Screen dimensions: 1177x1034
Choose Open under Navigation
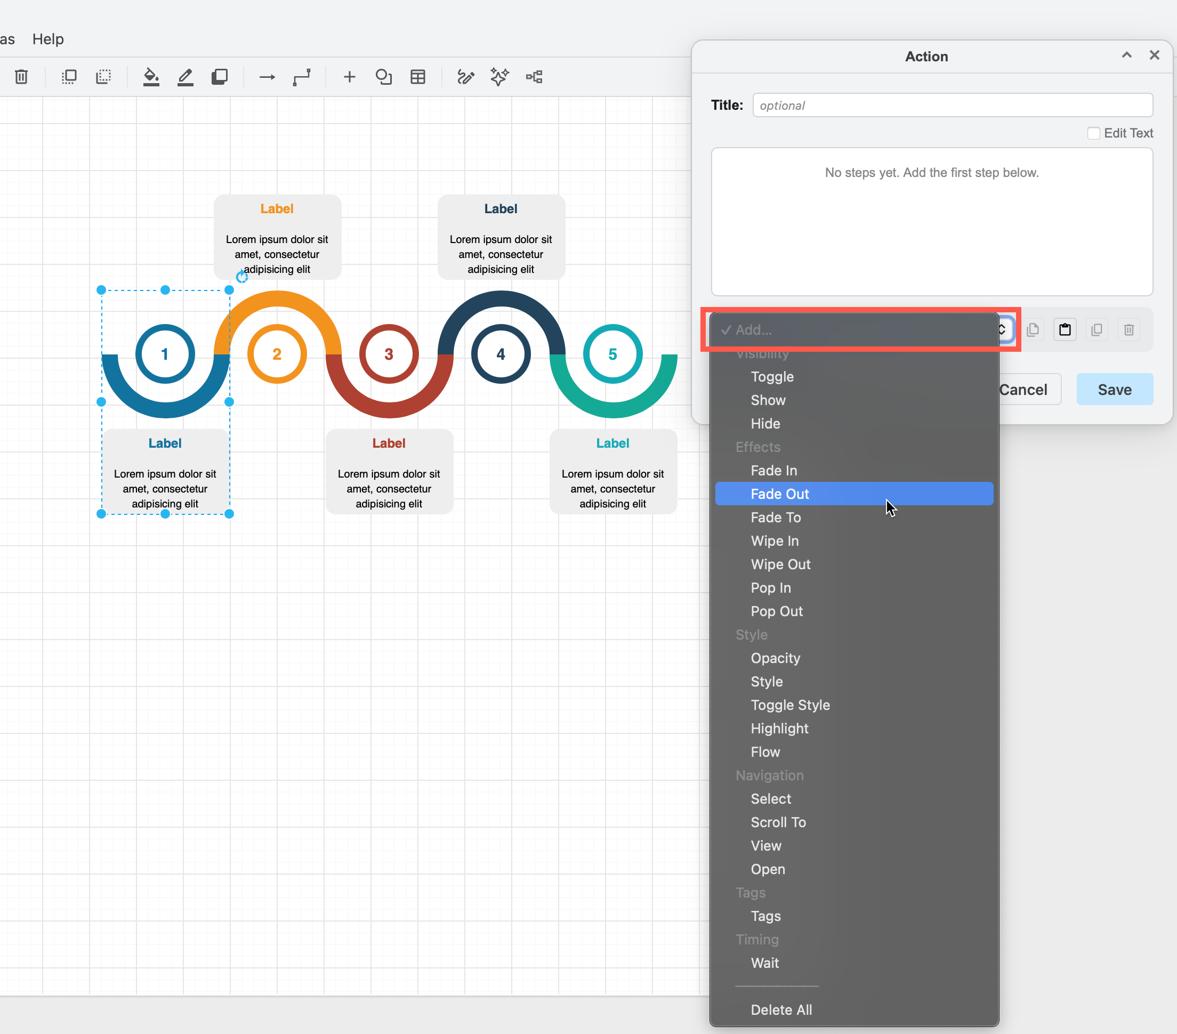coord(854,869)
